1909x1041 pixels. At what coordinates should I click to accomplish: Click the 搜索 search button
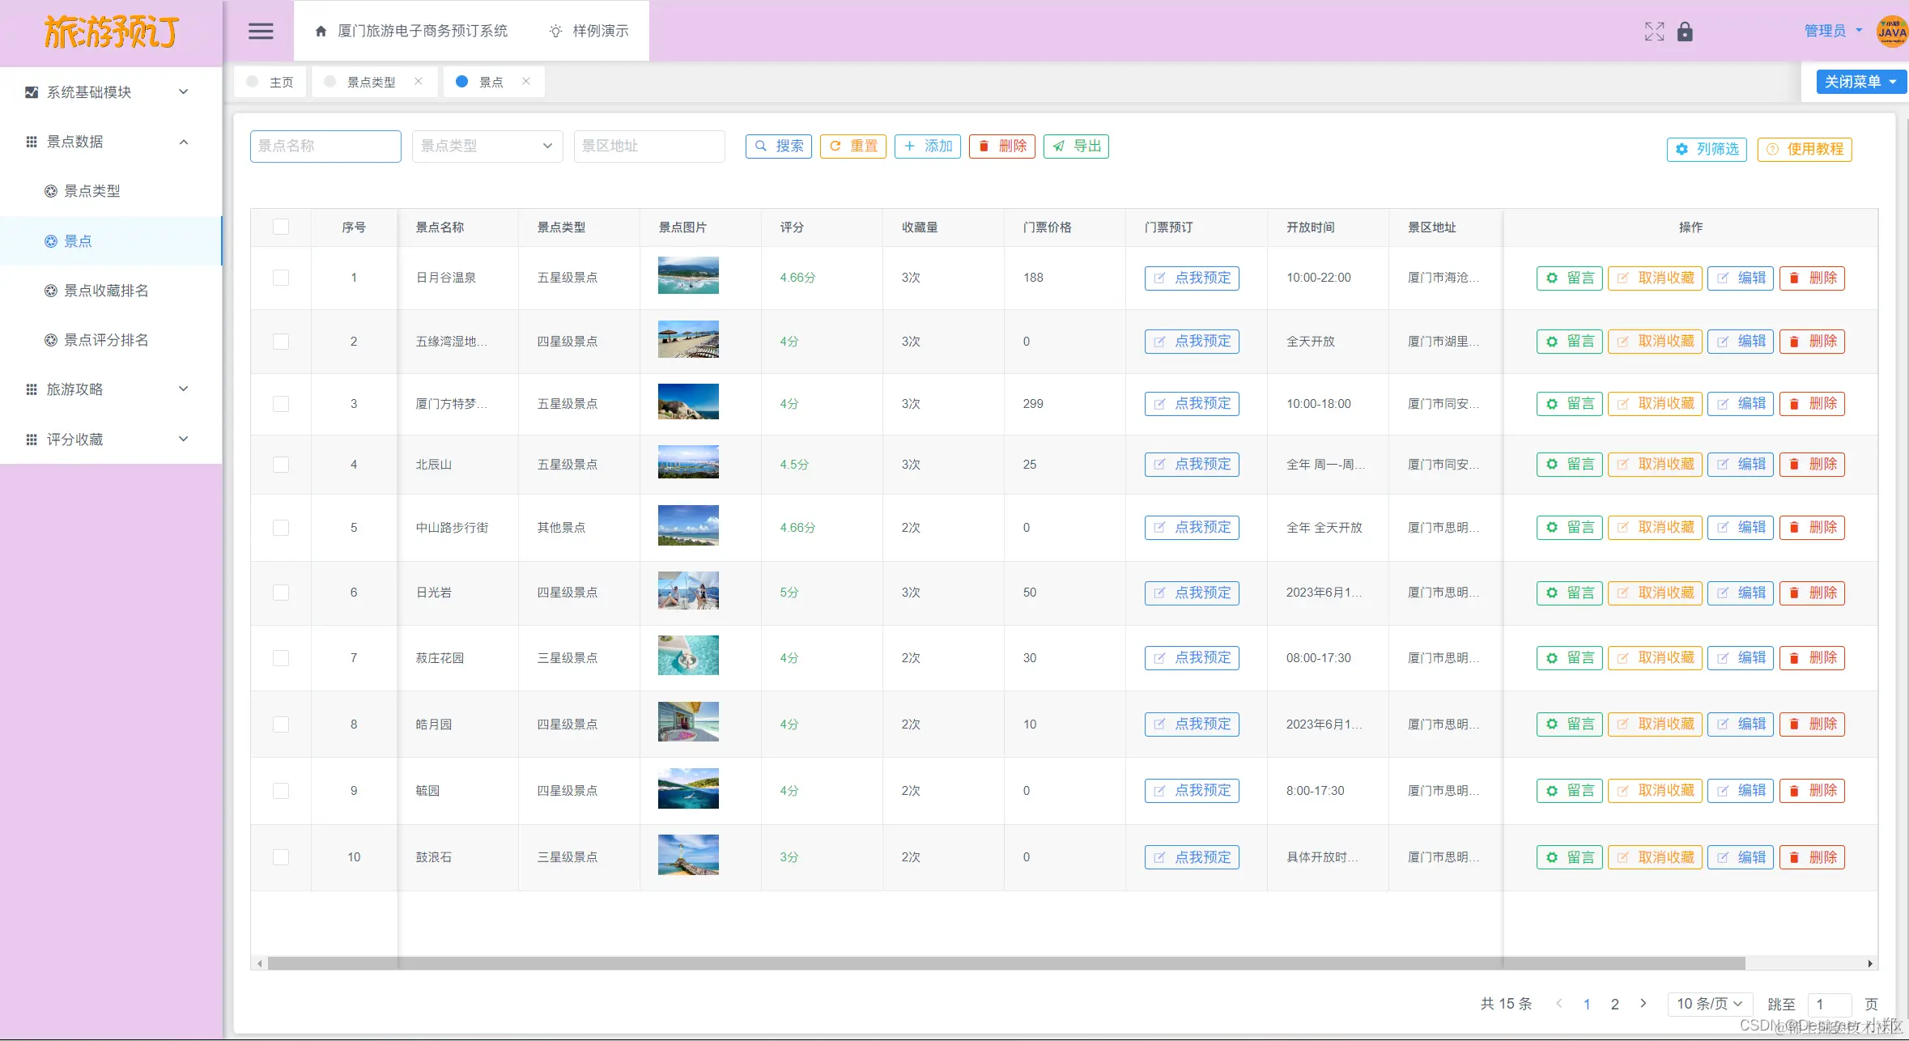(778, 147)
